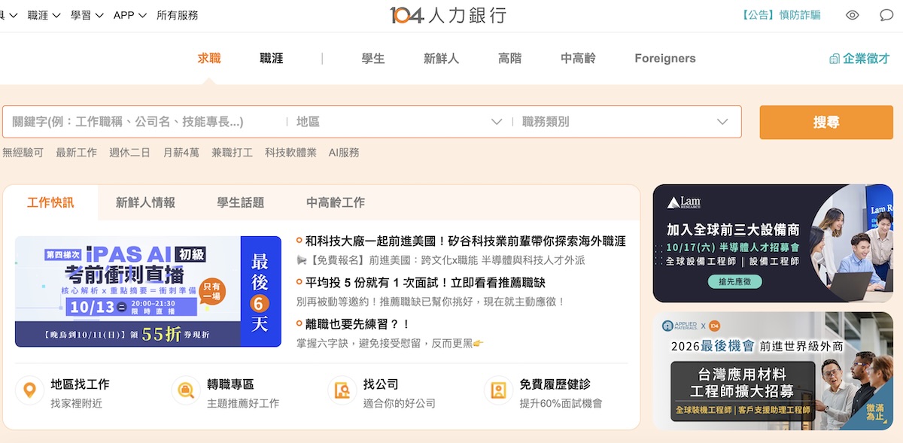Image resolution: width=903 pixels, height=443 pixels.
Task: Click the 掌握六字訣 description text
Action: click(390, 343)
